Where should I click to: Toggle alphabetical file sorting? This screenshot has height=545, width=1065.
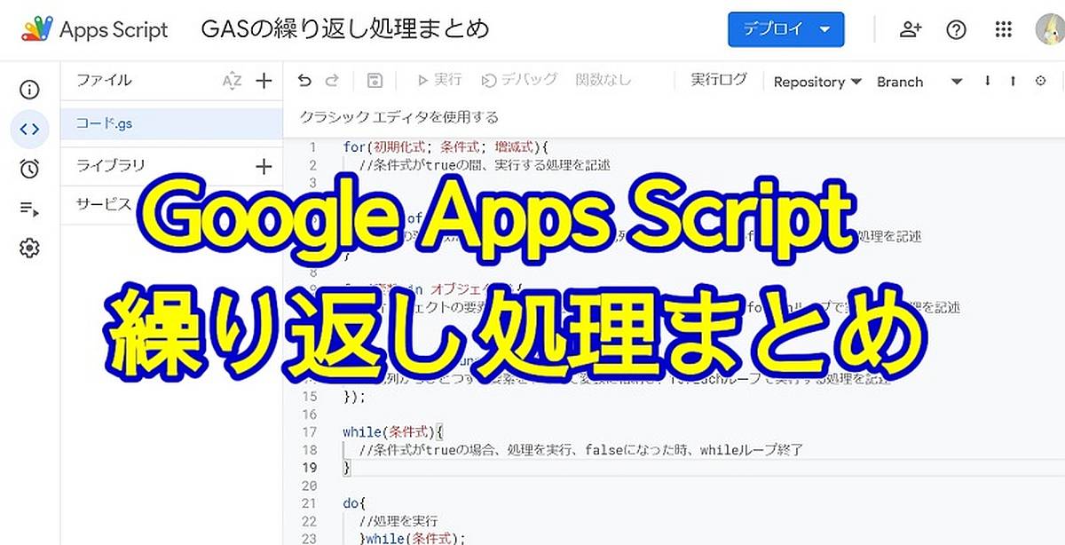[232, 80]
